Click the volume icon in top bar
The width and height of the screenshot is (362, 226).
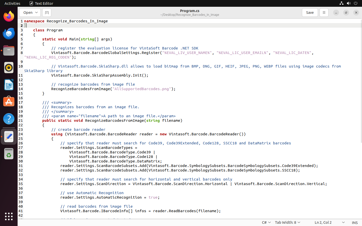click(x=348, y=3)
